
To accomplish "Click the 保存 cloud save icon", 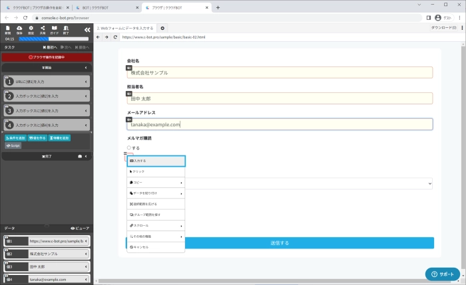I will (19, 29).
